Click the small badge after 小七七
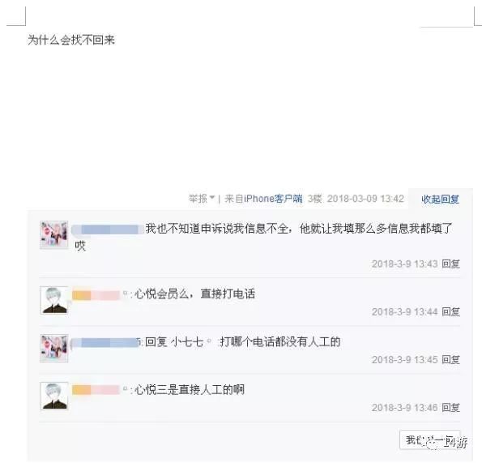The width and height of the screenshot is (482, 463). tap(209, 341)
